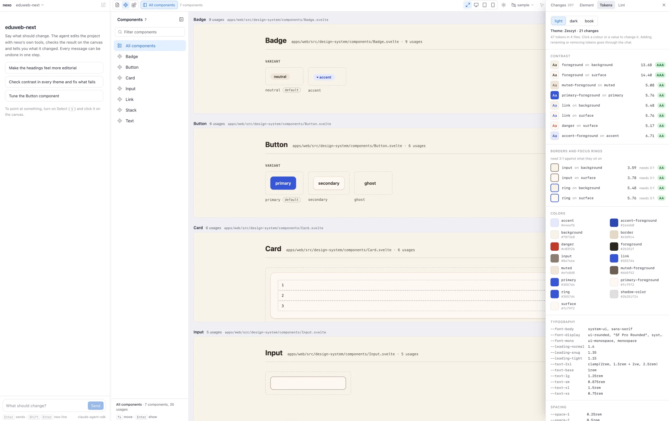
Task: Click the primary Button variant preview
Action: pos(283,183)
